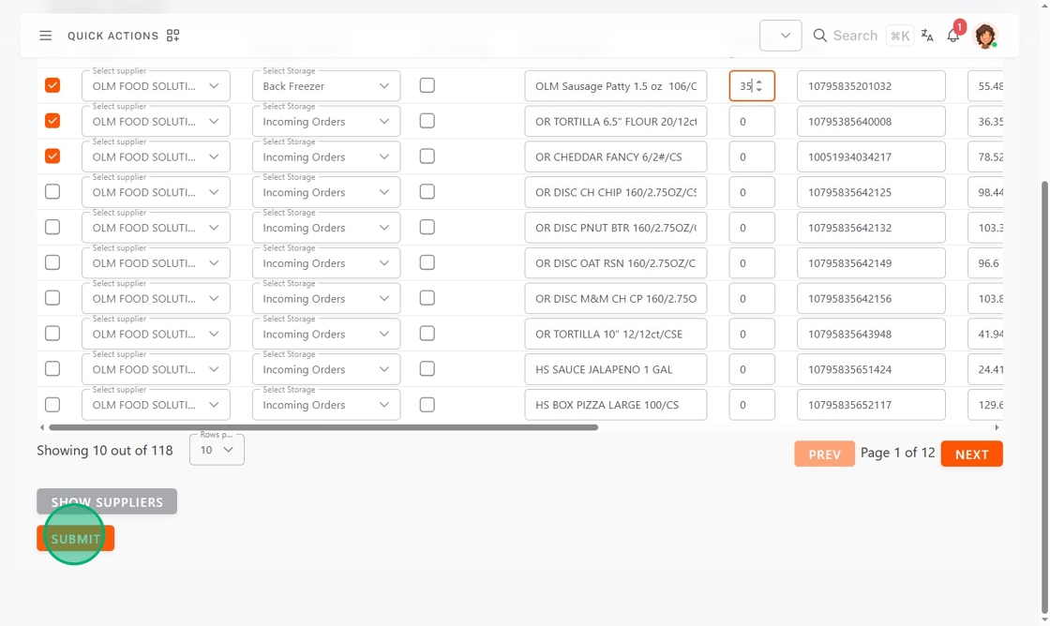Click barcode field 10795835201032
The image size is (1050, 626).
pyautogui.click(x=871, y=85)
